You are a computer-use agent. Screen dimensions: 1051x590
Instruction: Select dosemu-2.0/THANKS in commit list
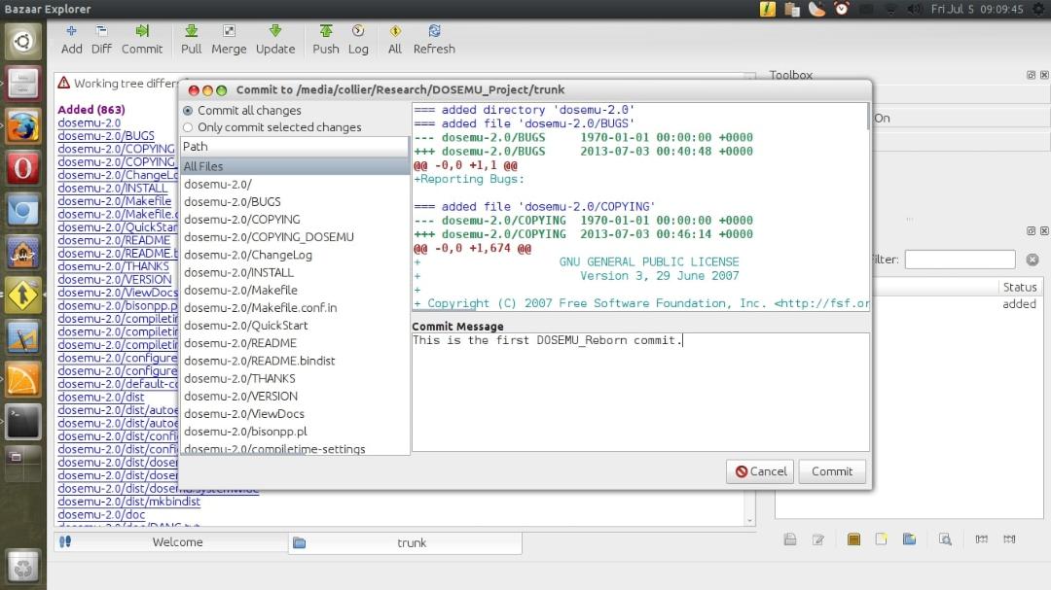240,378
